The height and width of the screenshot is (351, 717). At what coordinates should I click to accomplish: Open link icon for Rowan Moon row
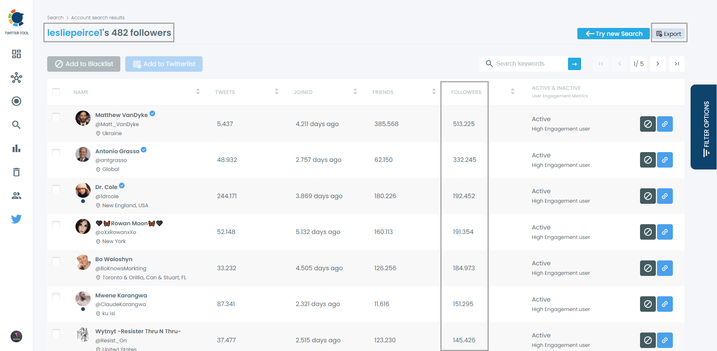[665, 232]
